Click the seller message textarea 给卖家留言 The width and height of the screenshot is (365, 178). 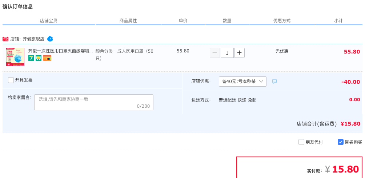pyautogui.click(x=94, y=102)
